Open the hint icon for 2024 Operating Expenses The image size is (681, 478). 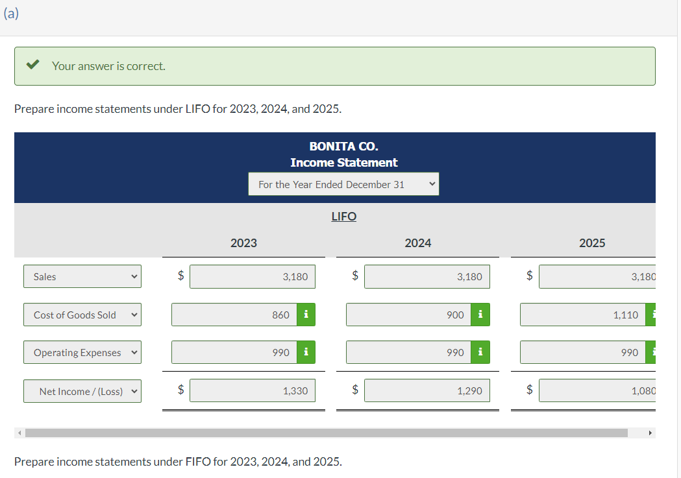[480, 352]
